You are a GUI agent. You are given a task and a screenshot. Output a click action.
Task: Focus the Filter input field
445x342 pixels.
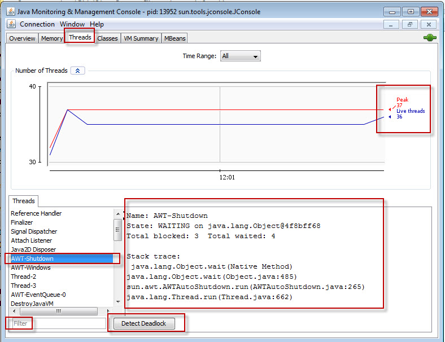pyautogui.click(x=59, y=323)
